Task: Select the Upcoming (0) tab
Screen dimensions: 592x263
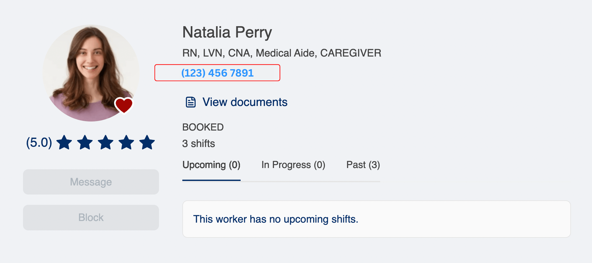Action: click(211, 165)
